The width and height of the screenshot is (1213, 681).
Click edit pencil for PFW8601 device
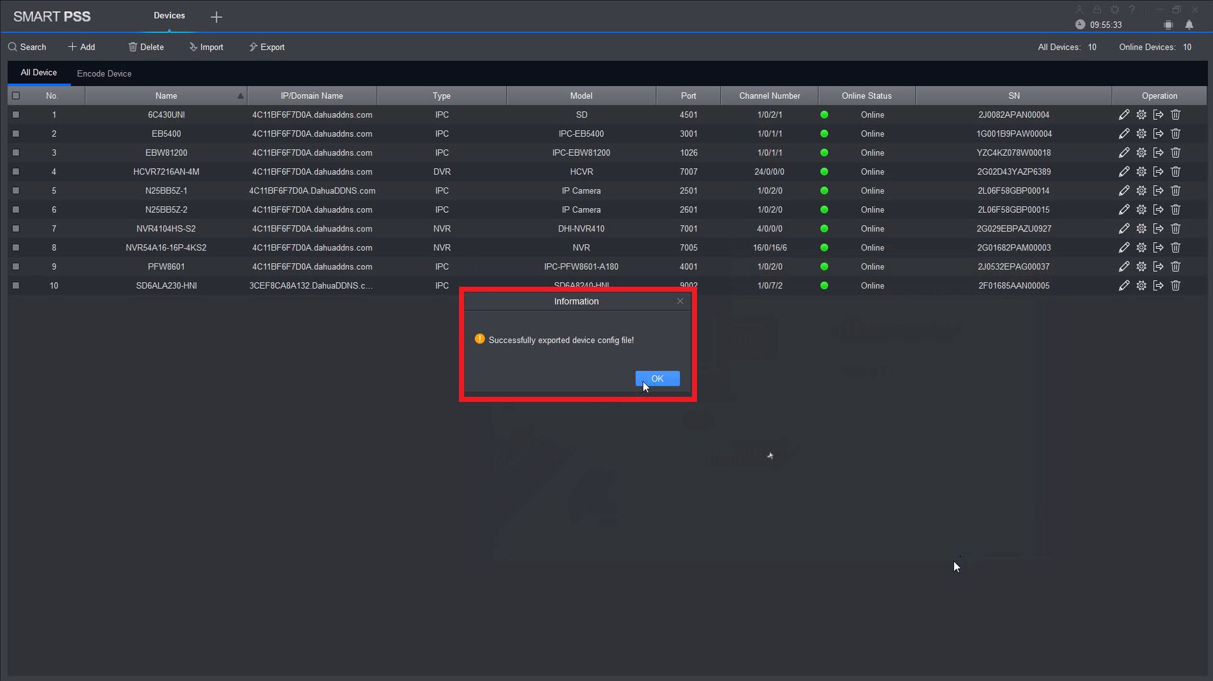(x=1124, y=267)
